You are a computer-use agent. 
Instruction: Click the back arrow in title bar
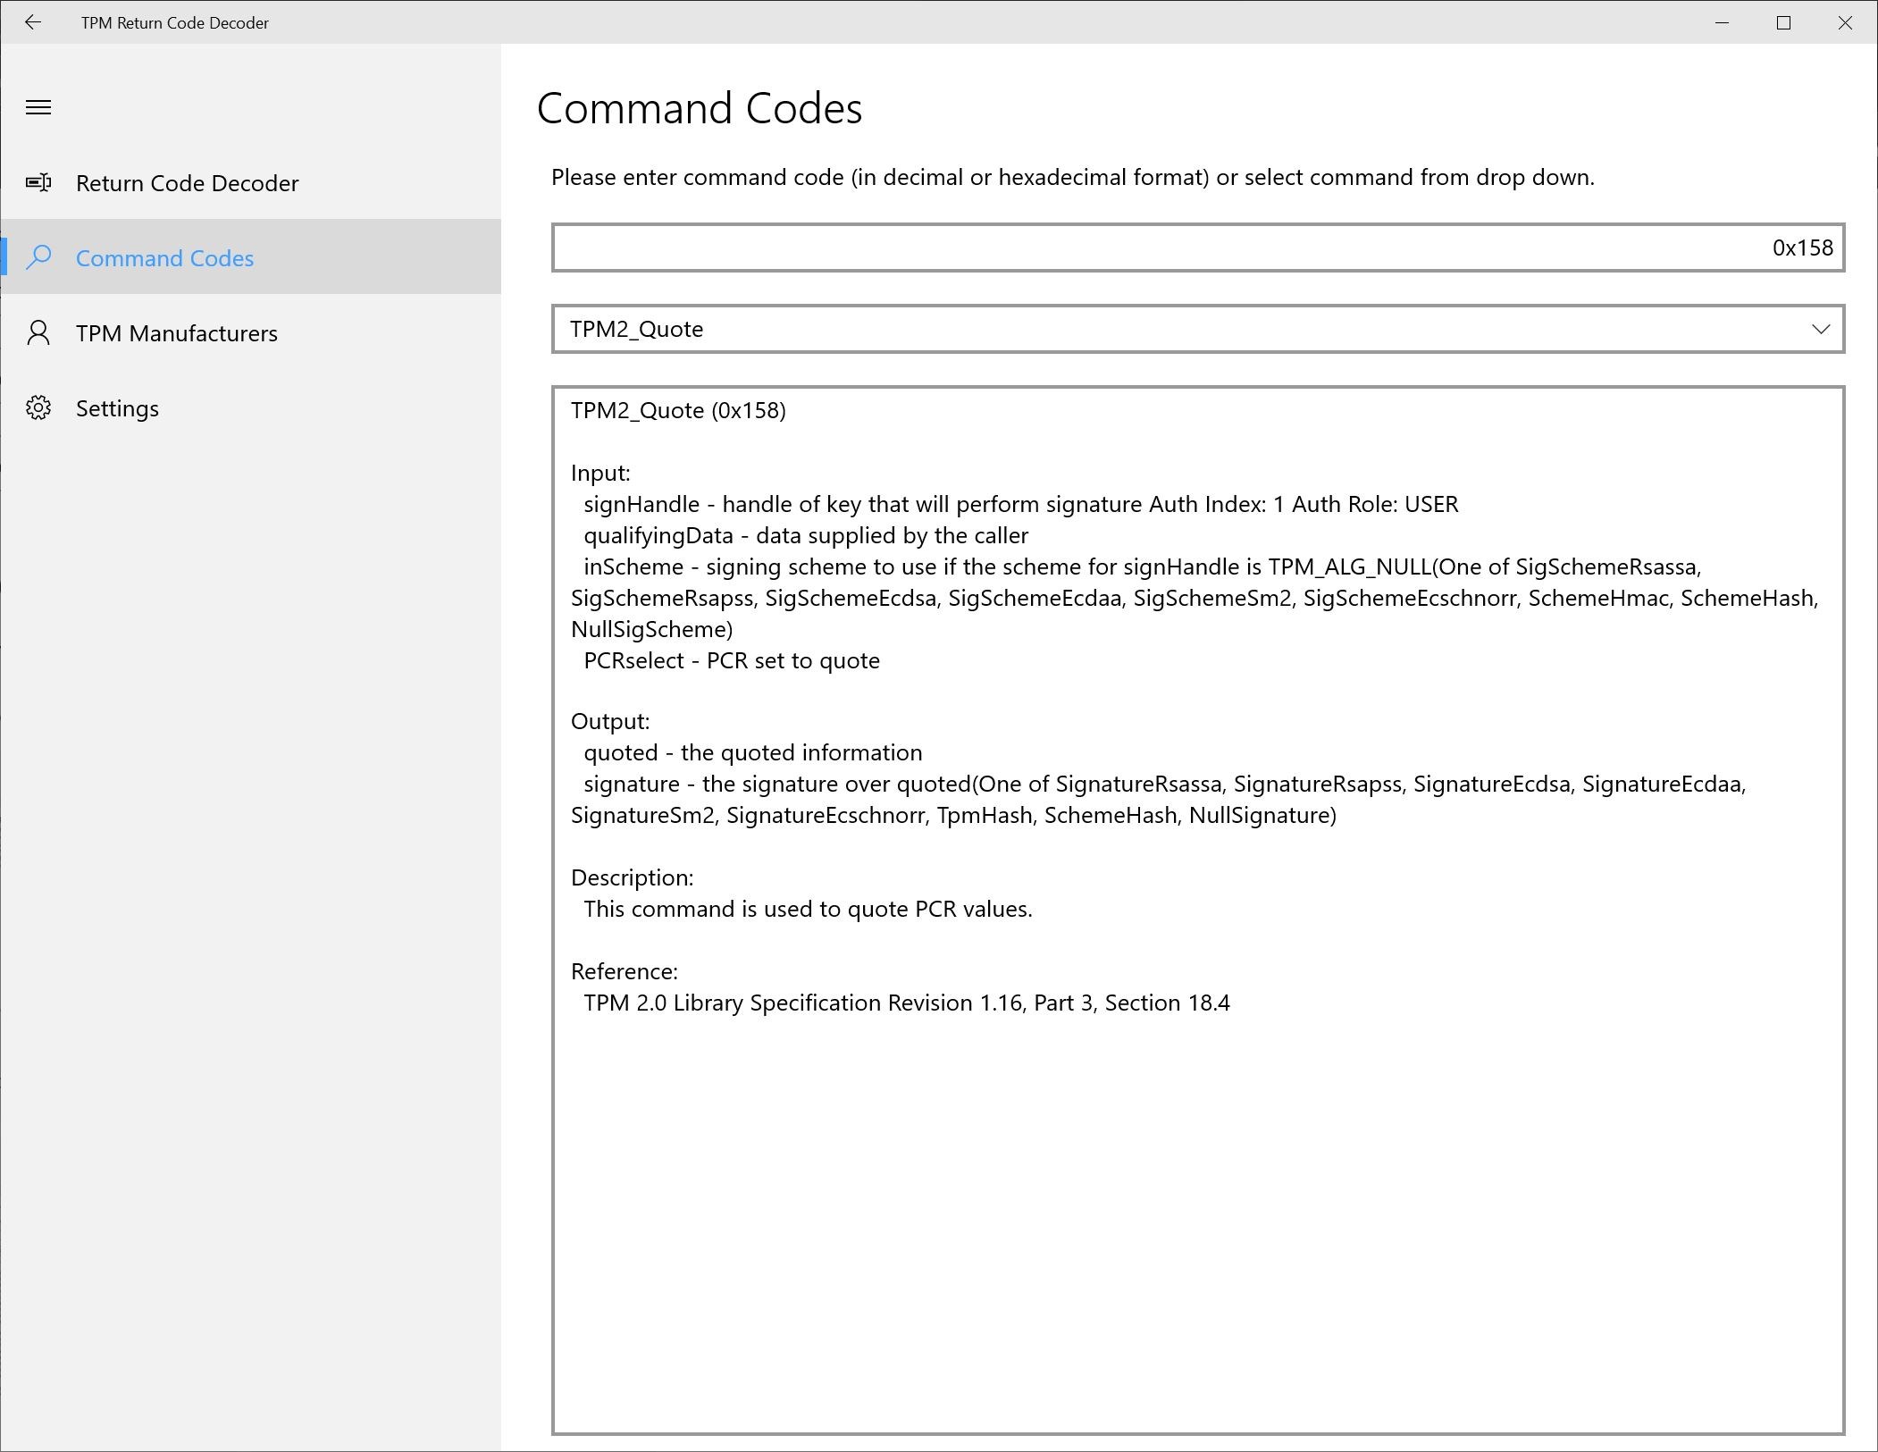tap(33, 22)
